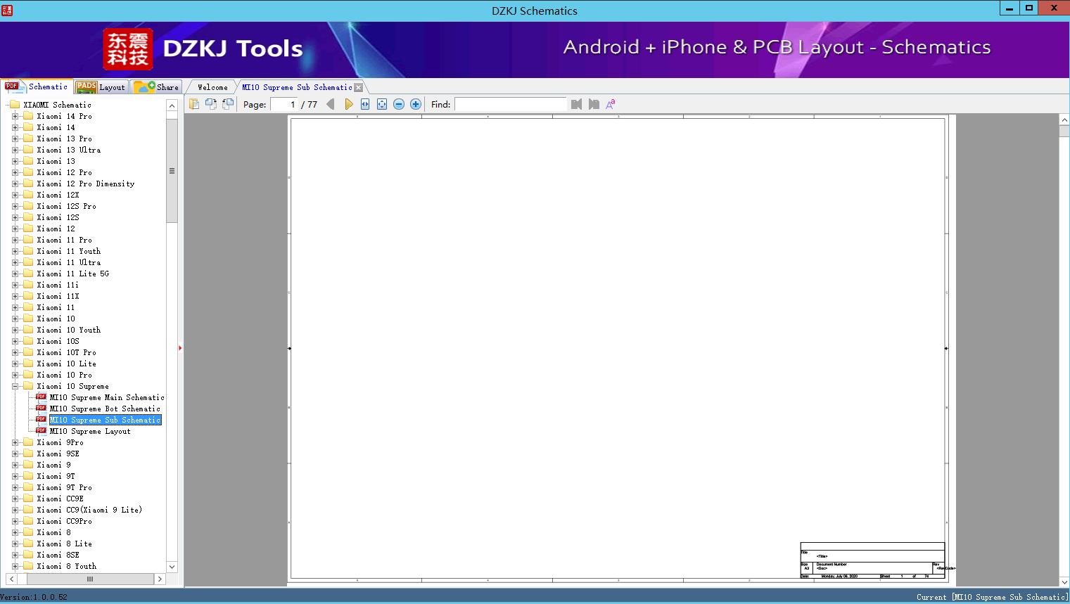Image resolution: width=1070 pixels, height=604 pixels.
Task: Click DZKJ app icon in title bar
Action: [8, 10]
